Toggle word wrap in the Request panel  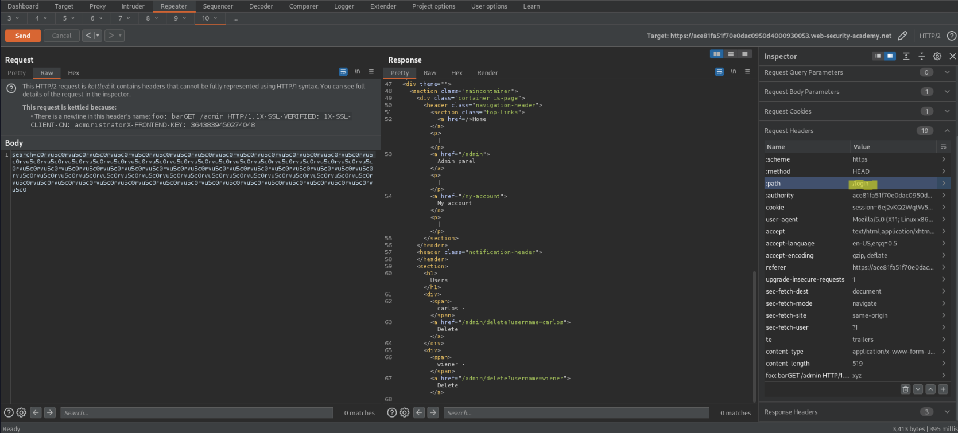click(x=343, y=72)
